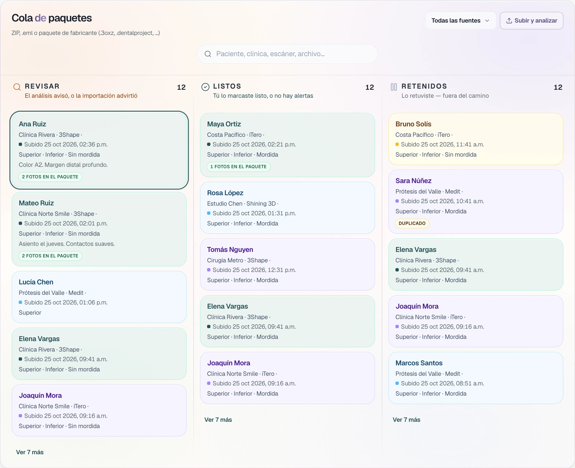
Task: Open the Sara Núñez retained card
Action: click(476, 202)
